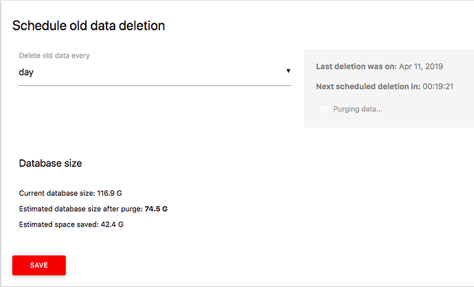The image size is (474, 287).
Task: Click the 'Delete old data every' label
Action: coord(54,56)
